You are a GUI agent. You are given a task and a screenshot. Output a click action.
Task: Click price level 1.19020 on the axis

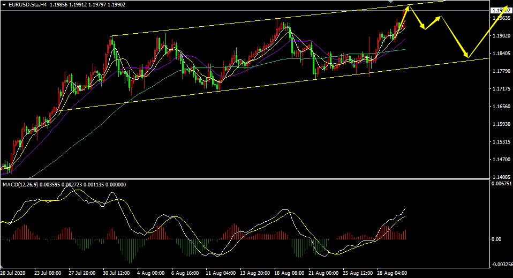[502, 36]
